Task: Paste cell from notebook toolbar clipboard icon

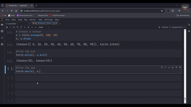Action: click(21, 27)
